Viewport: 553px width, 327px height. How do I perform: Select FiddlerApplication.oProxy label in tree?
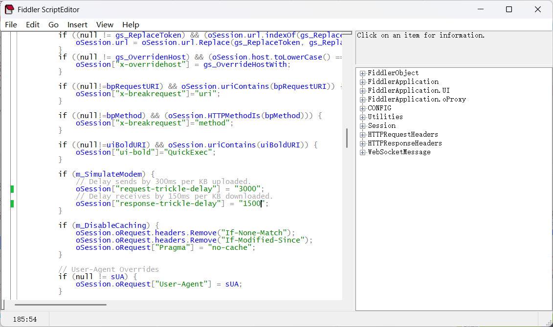click(417, 99)
